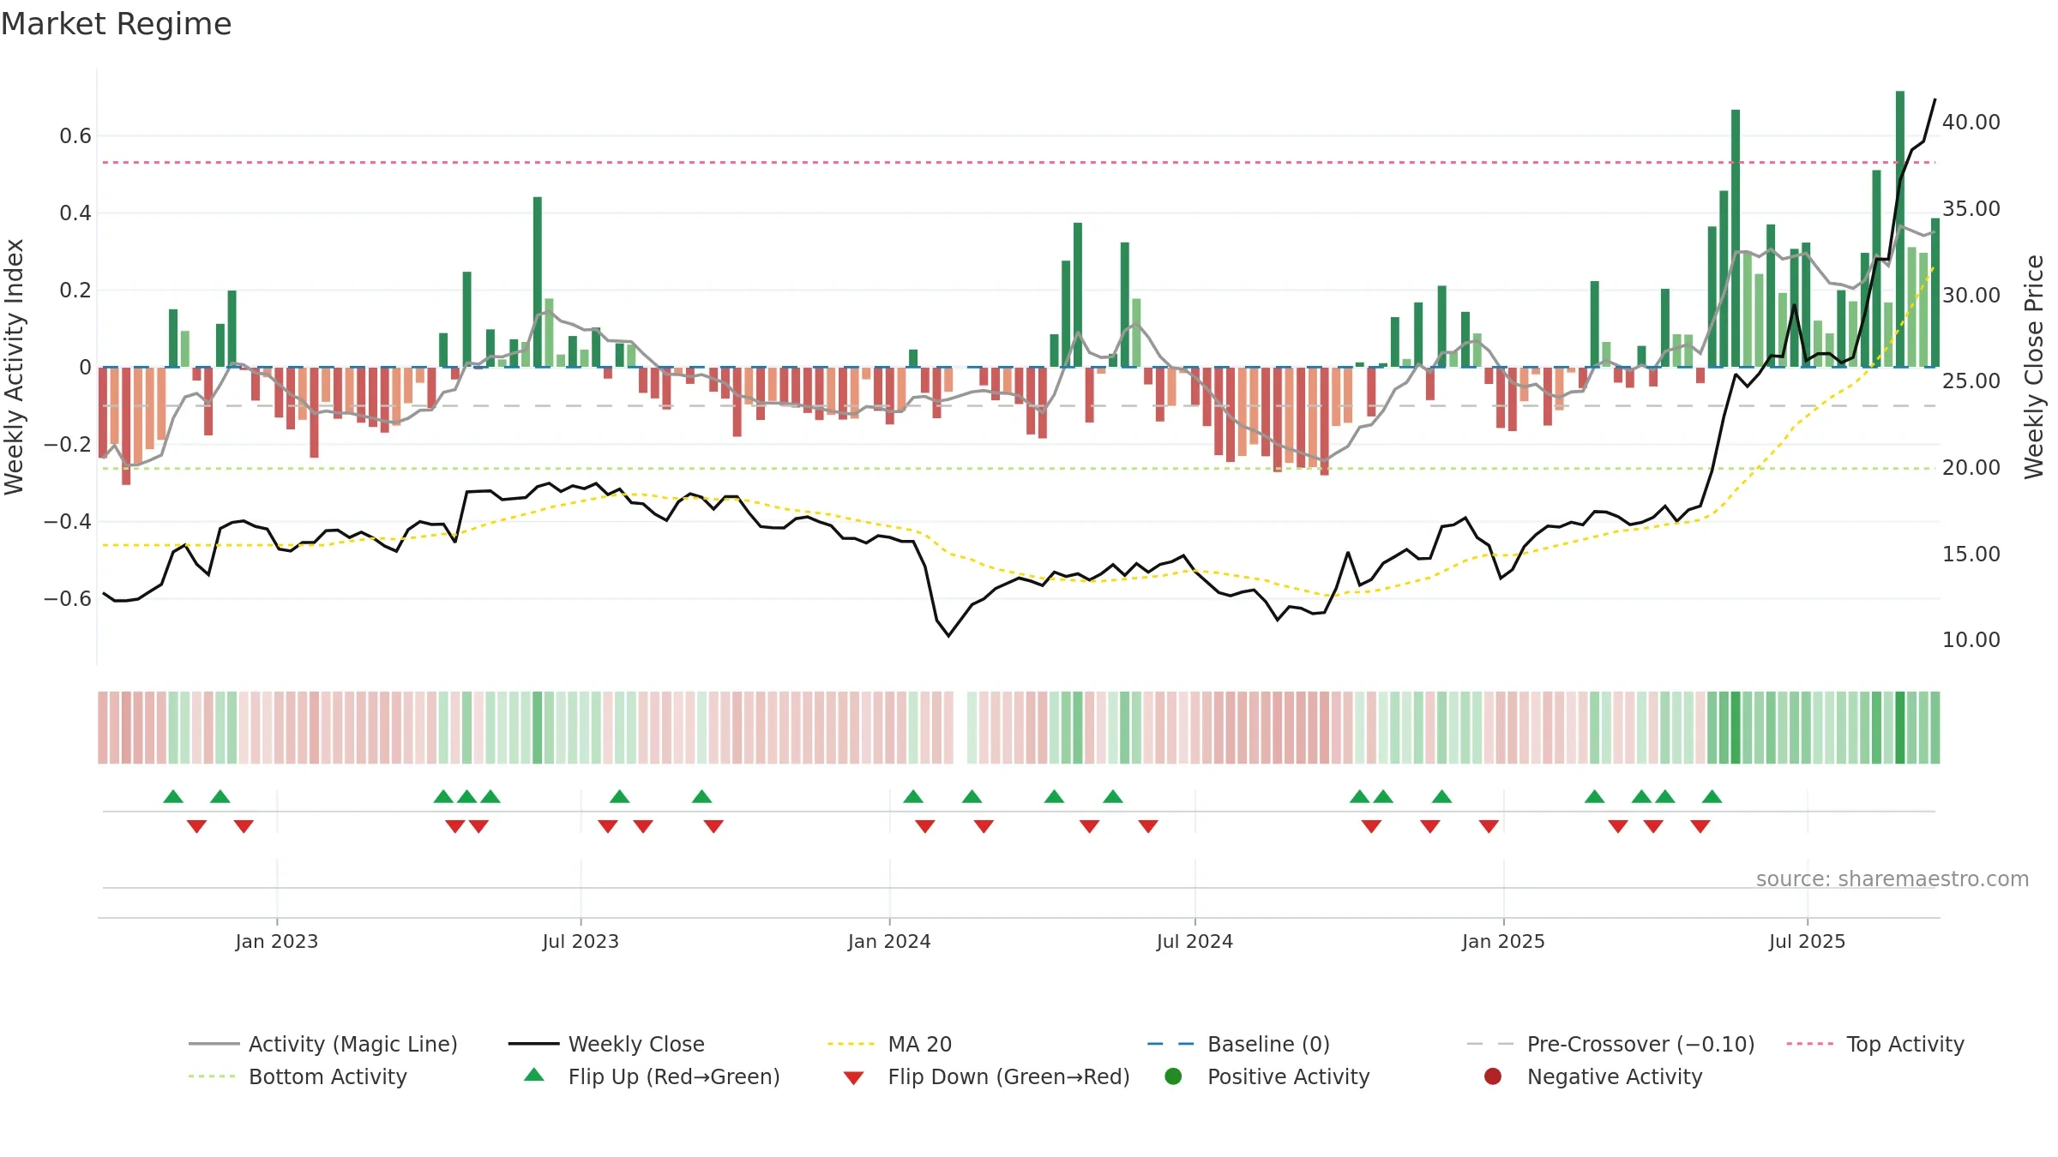Click the −0.2 left axis tick

[x=68, y=444]
